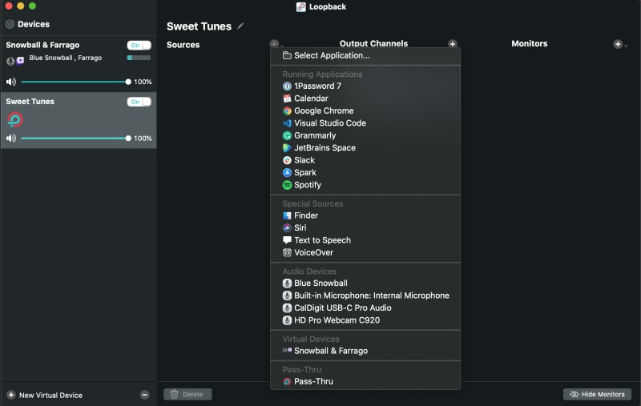641x406 pixels.
Task: Click the Slack icon in source list
Action: tap(287, 160)
